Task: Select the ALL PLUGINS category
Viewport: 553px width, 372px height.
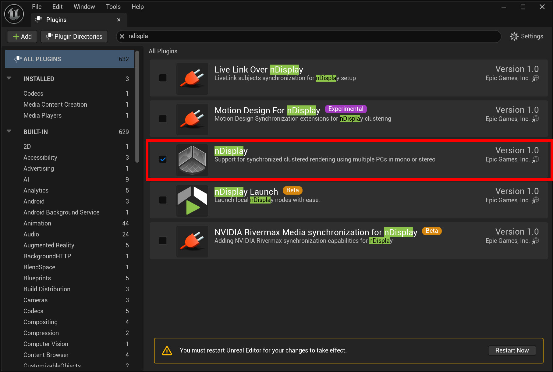Action: pyautogui.click(x=70, y=59)
